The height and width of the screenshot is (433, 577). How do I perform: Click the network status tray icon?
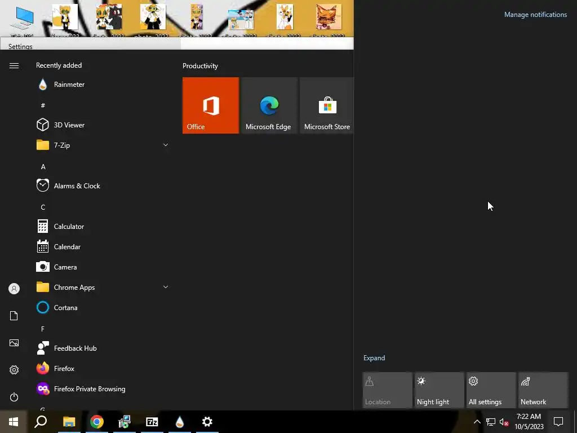pos(491,422)
